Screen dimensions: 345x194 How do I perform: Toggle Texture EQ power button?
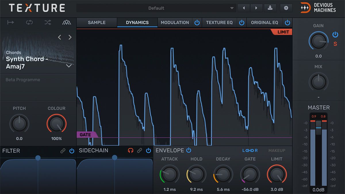[242, 22]
